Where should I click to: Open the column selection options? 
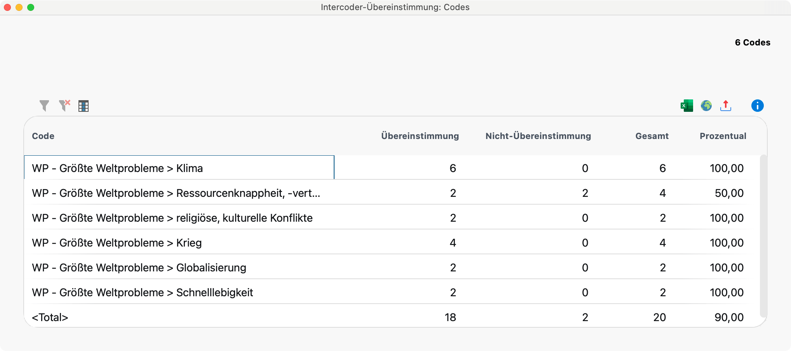coord(84,105)
